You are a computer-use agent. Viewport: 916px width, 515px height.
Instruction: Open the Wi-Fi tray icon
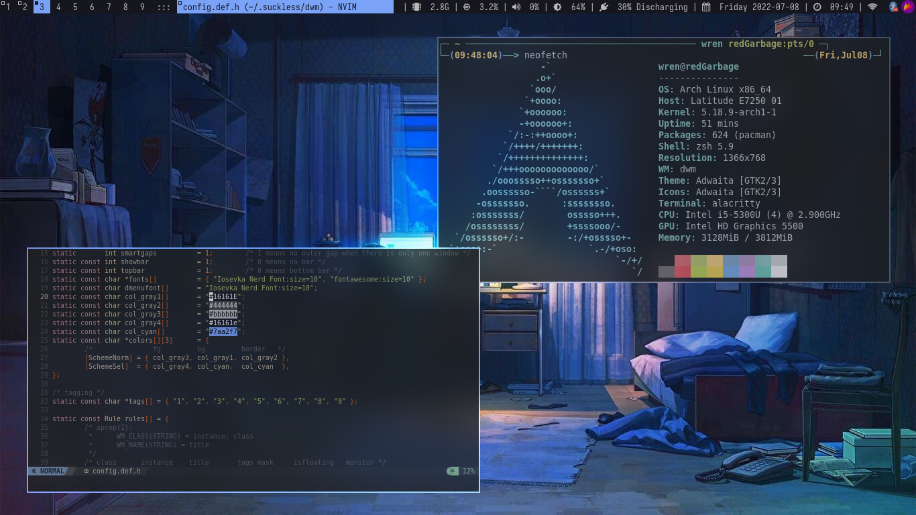click(872, 7)
